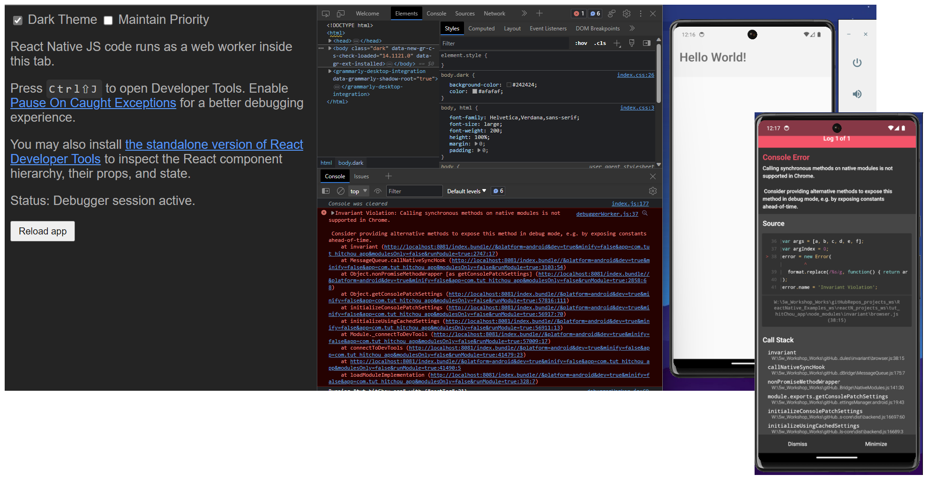Open the customize DevTools kebab menu
This screenshot has height=482, width=928.
tap(641, 13)
